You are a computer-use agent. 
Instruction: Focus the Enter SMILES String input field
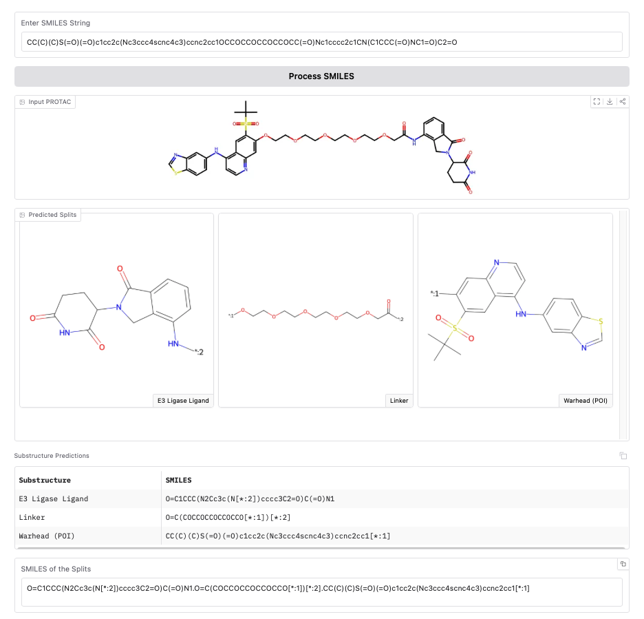click(321, 42)
